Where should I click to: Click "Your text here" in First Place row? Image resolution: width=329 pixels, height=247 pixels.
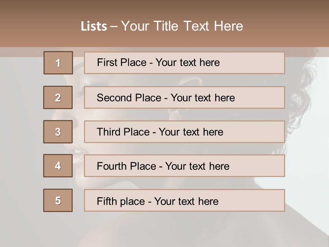(x=187, y=63)
